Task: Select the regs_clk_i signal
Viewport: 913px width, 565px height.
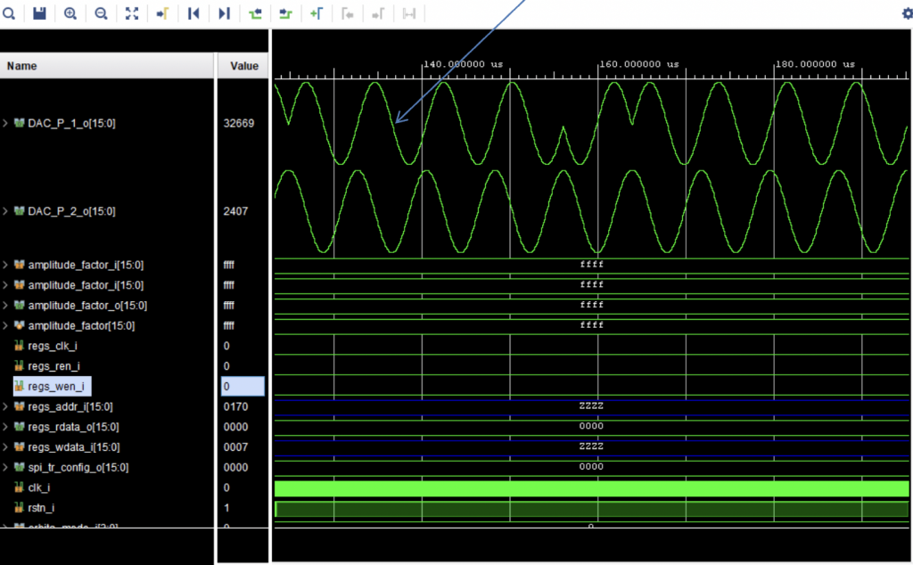Action: pyautogui.click(x=53, y=346)
